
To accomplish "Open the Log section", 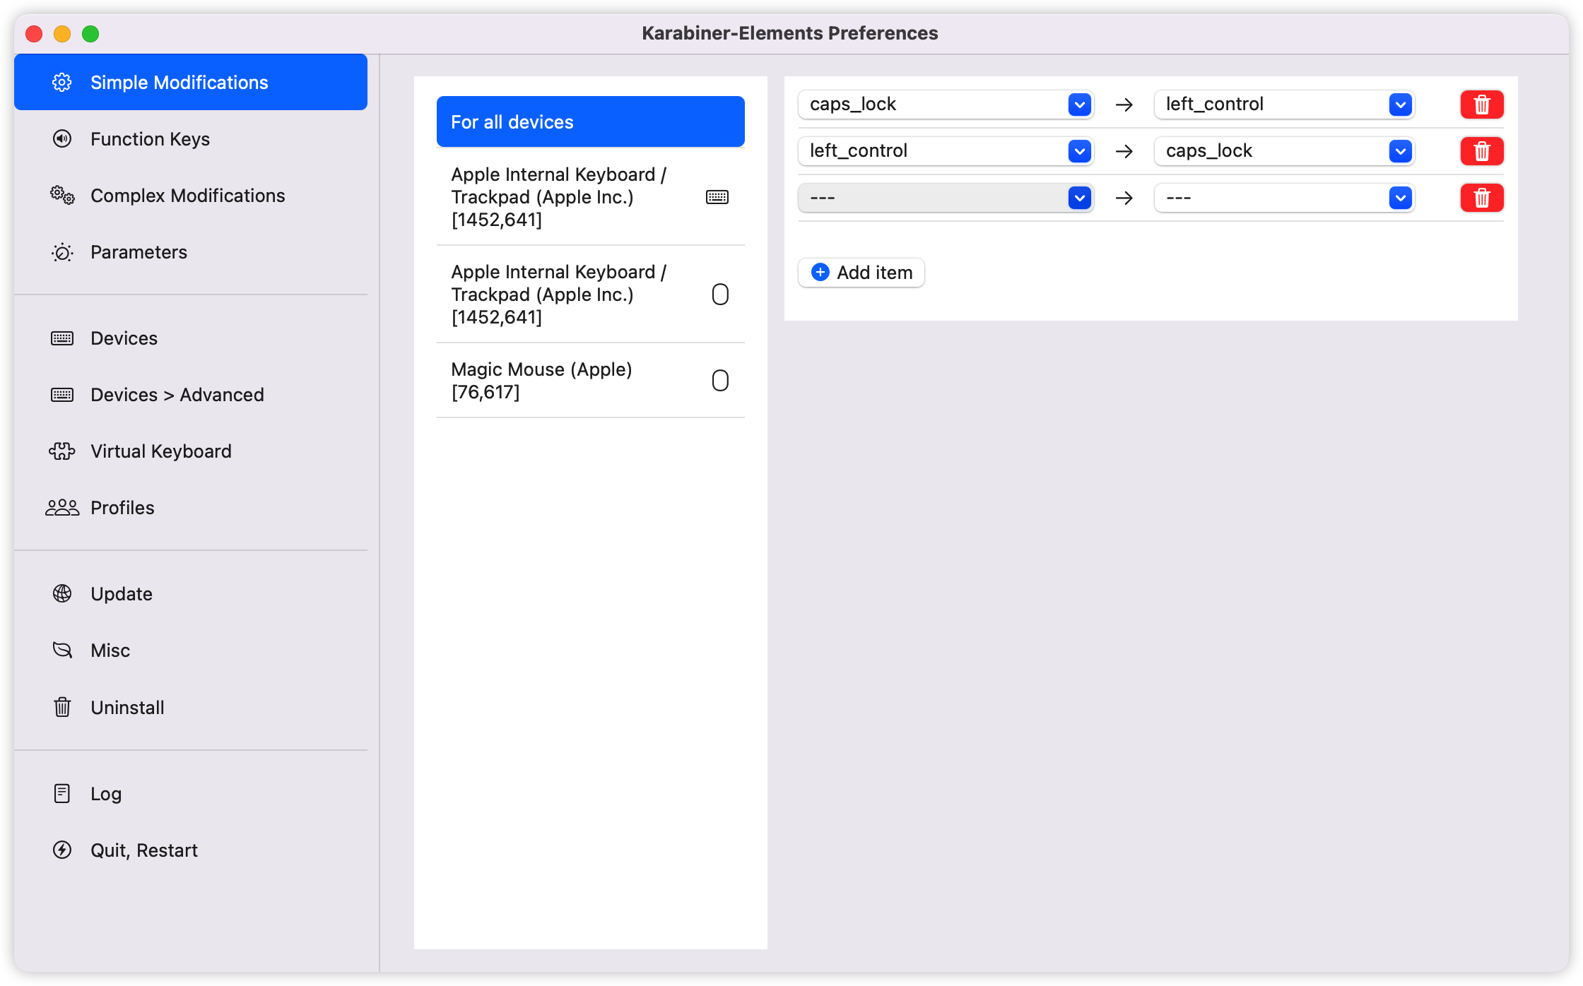I will pos(191,793).
